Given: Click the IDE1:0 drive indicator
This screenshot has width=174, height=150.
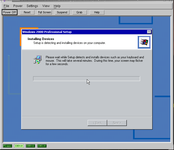Looking at the screenshot, I should click(42, 146).
